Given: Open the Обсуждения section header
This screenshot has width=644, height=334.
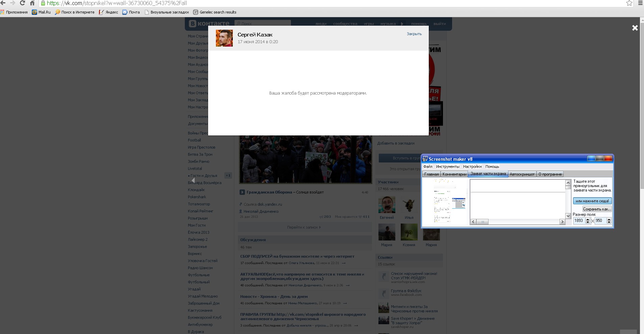Looking at the screenshot, I should click(253, 240).
